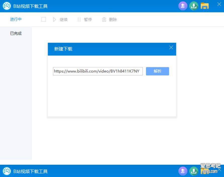Click the 解析 parse button
Screen dimensions: 224x177
157,71
